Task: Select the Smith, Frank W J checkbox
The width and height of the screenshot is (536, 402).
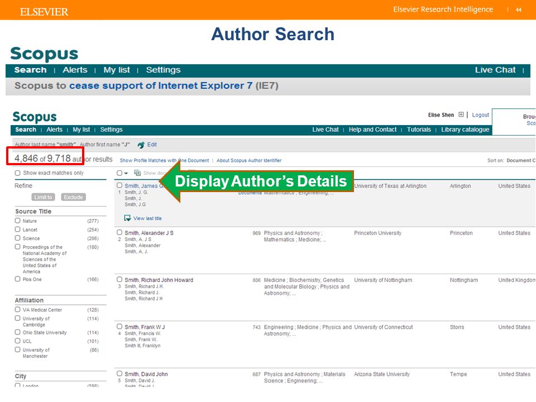Action: coord(119,327)
